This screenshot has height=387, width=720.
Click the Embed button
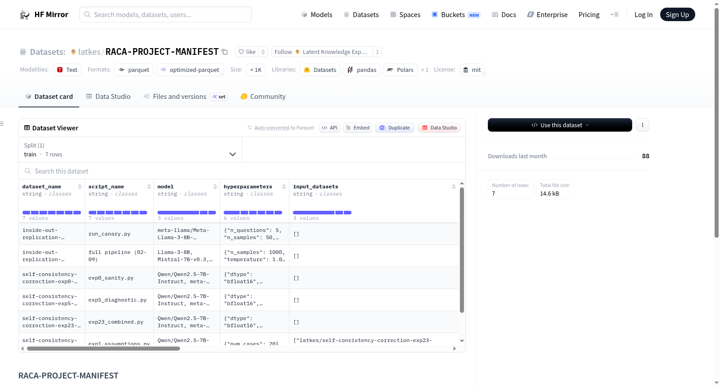point(357,128)
